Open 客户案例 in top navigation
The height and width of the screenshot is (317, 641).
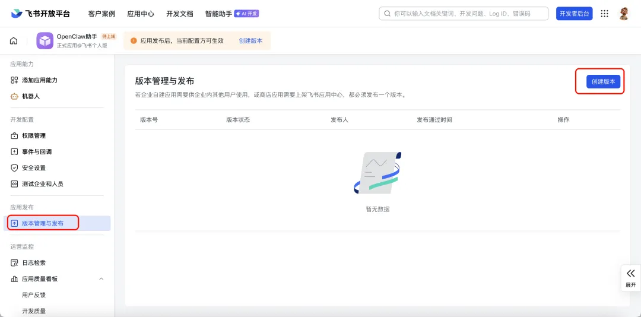102,14
